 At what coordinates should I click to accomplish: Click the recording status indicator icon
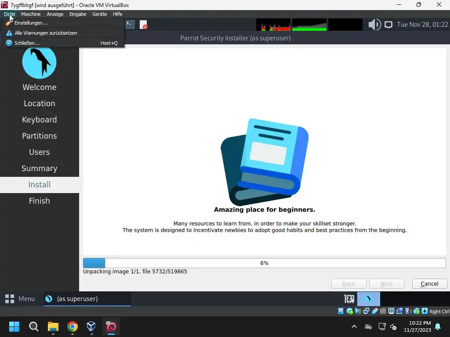[x=399, y=311]
